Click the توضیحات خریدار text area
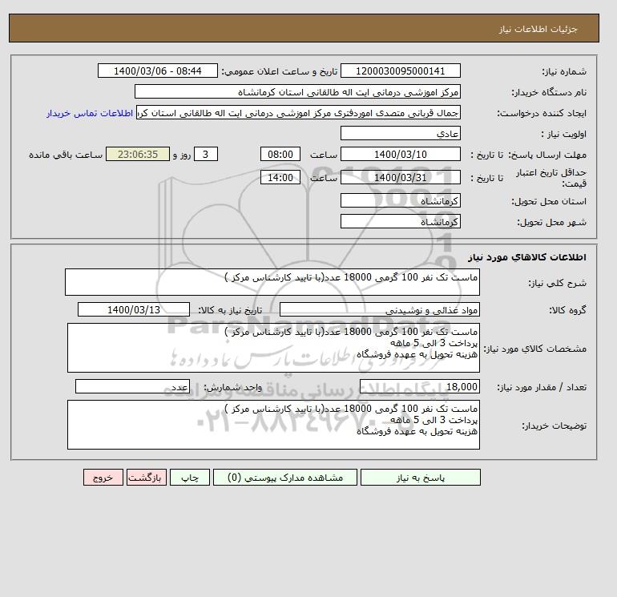The height and width of the screenshot is (597, 617). point(273,425)
